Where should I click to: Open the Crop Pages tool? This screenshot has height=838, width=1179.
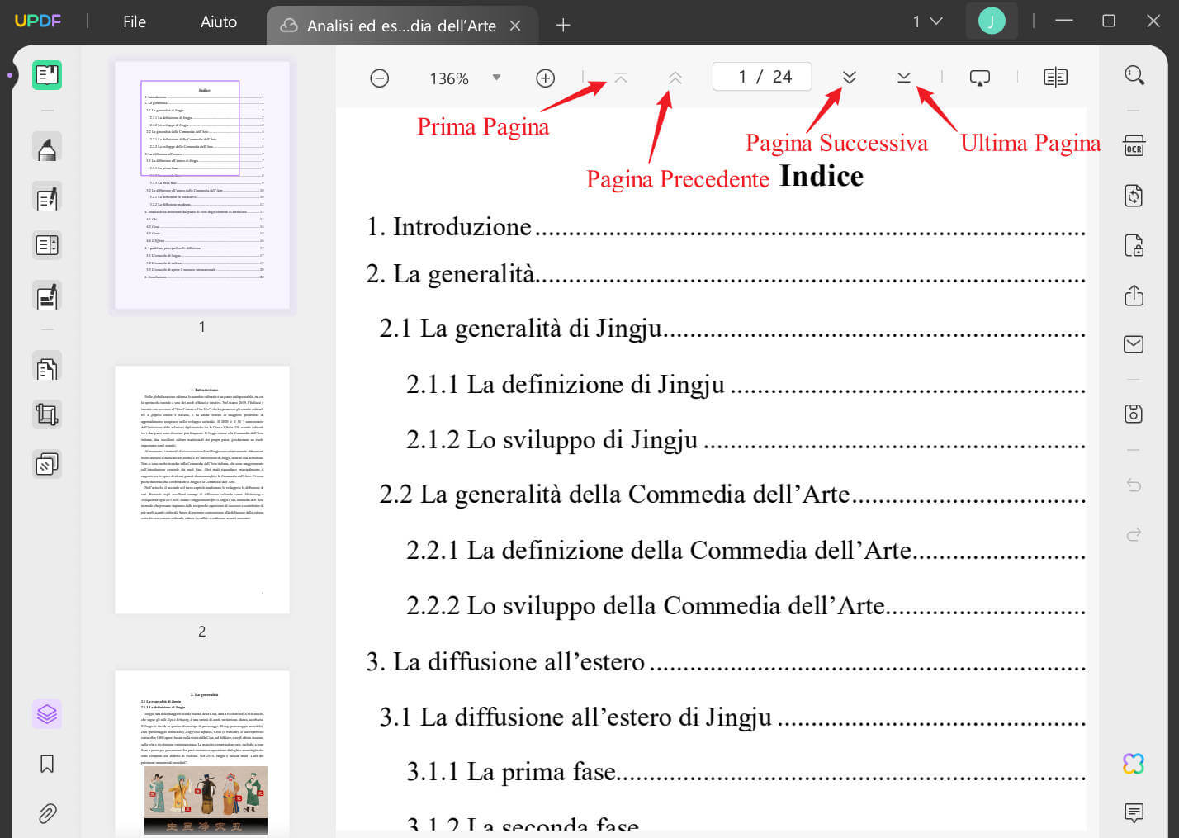tap(47, 414)
